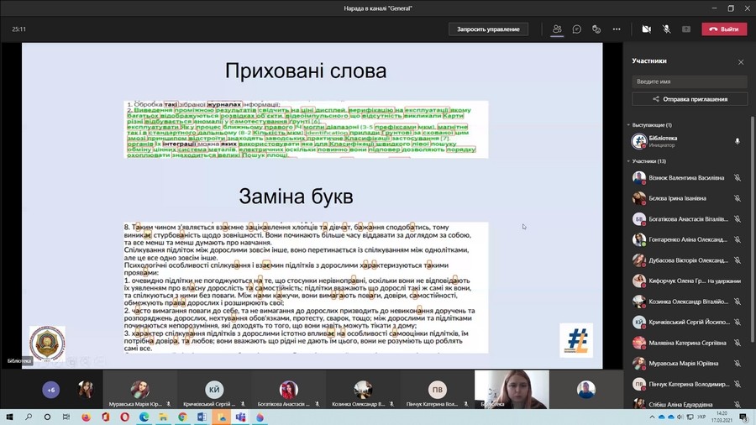Click the show participants icon
The height and width of the screenshot is (425, 756).
point(556,29)
